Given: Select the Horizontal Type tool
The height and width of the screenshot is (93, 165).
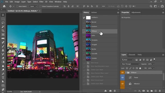Looking at the screenshot, I should click(x=3, y=78).
